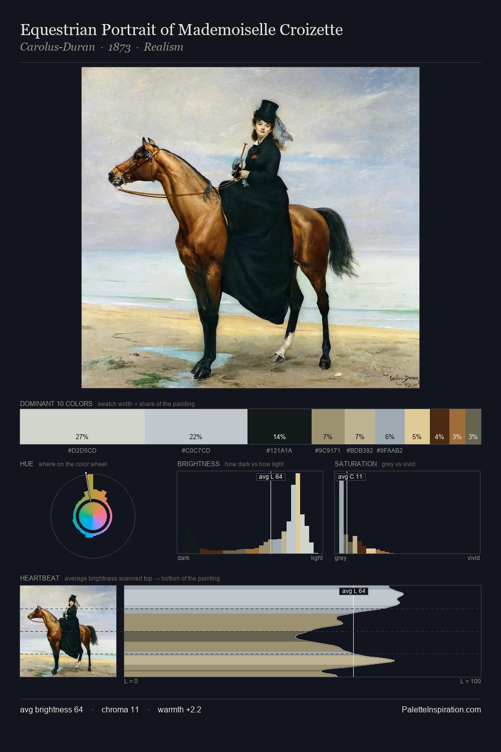
Task: Click the L = 100 axis label
Action: click(x=470, y=681)
